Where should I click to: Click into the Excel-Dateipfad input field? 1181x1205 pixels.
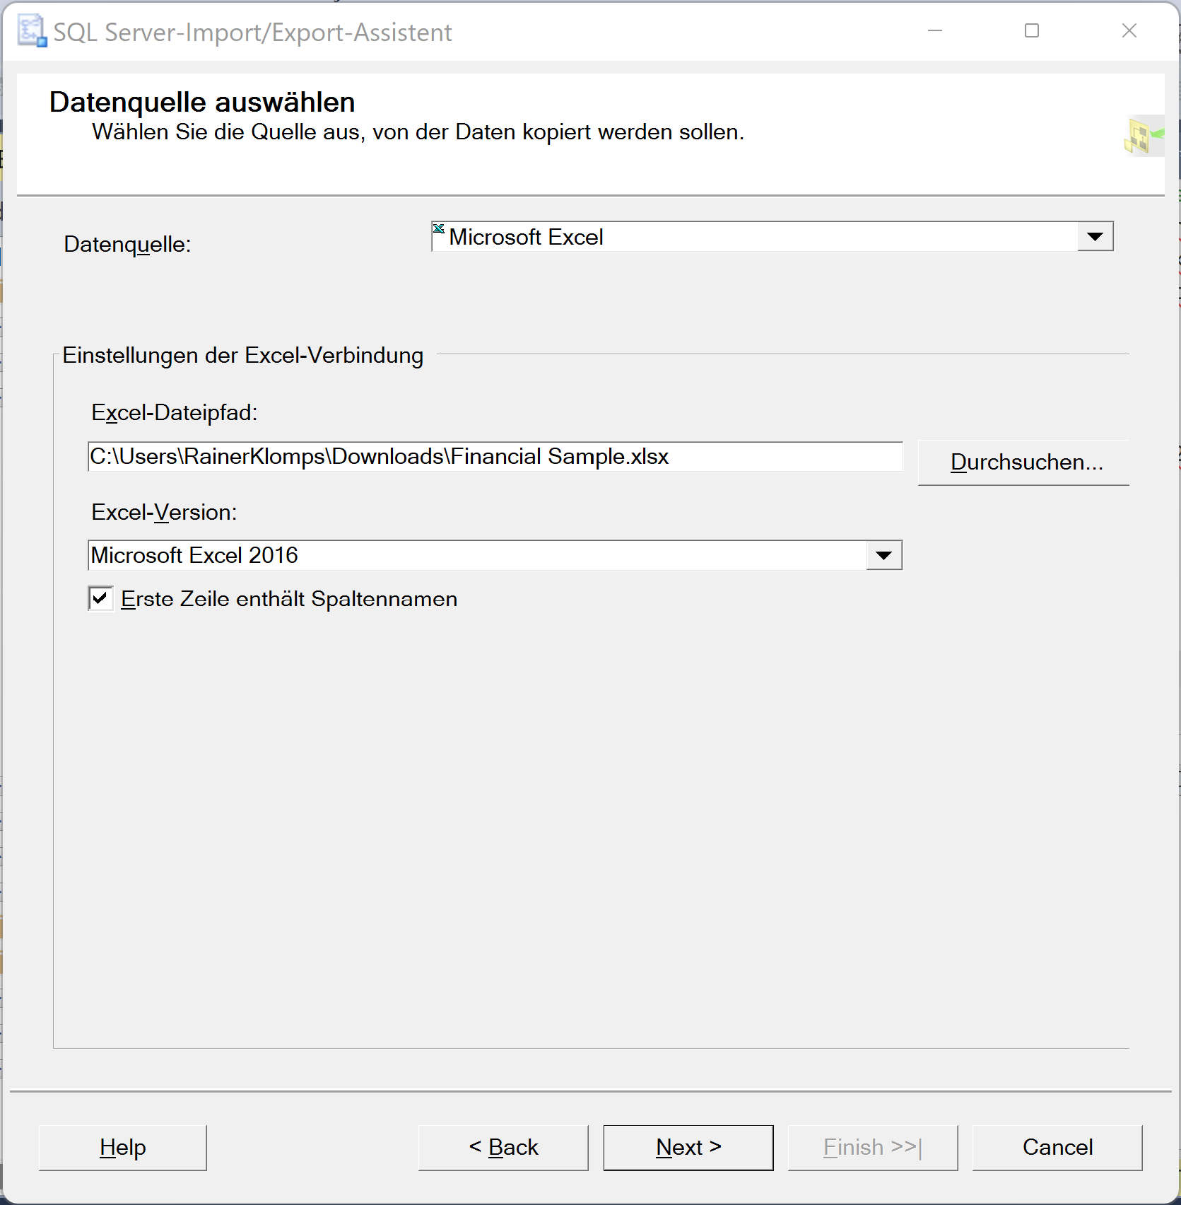[x=495, y=457]
